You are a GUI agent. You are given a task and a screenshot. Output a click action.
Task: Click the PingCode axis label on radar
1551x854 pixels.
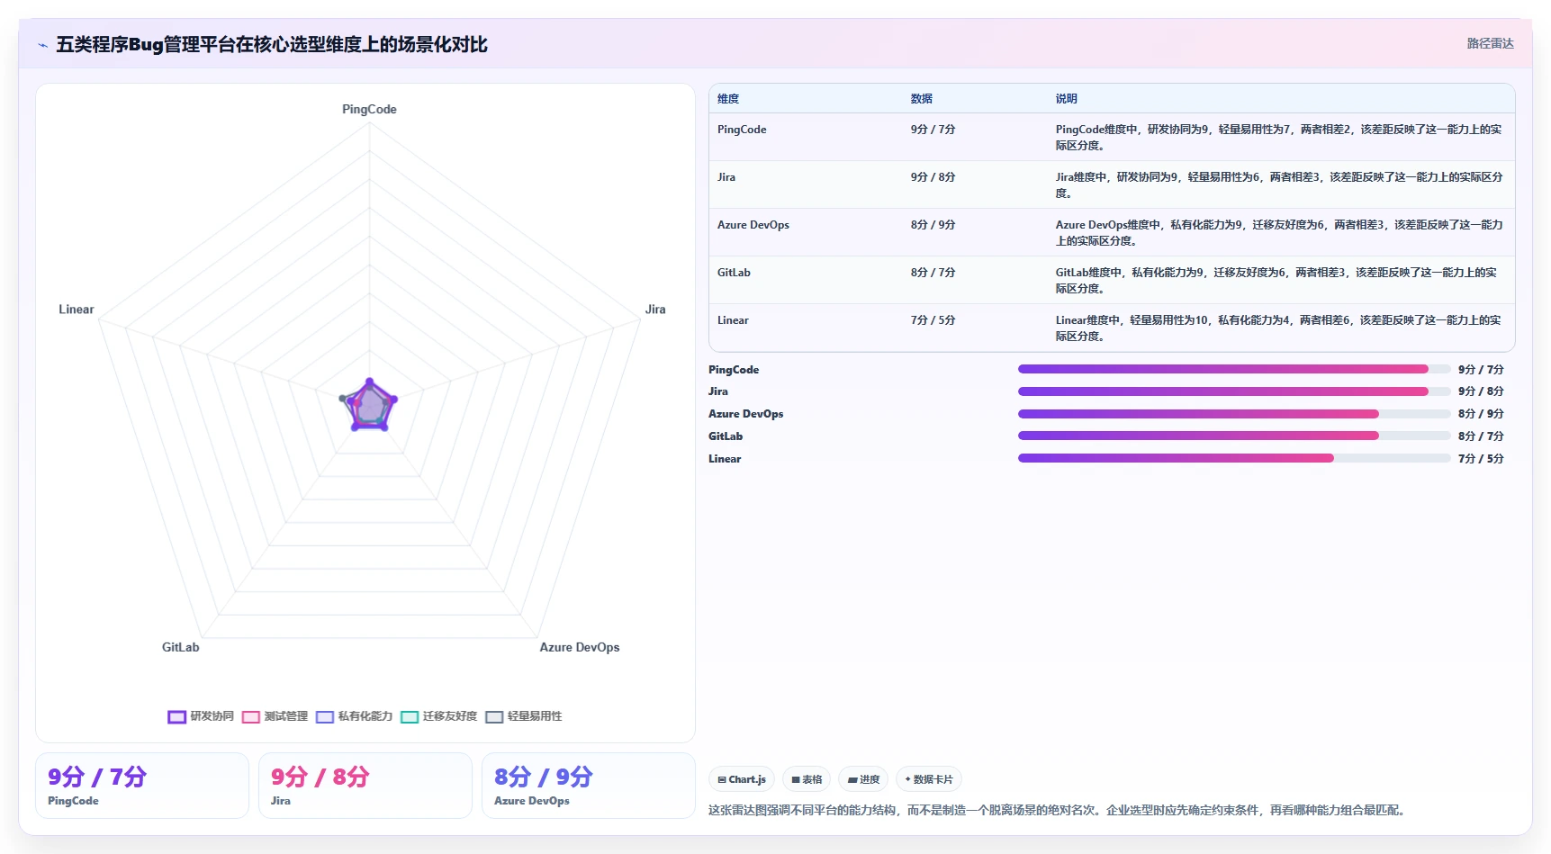pos(369,110)
